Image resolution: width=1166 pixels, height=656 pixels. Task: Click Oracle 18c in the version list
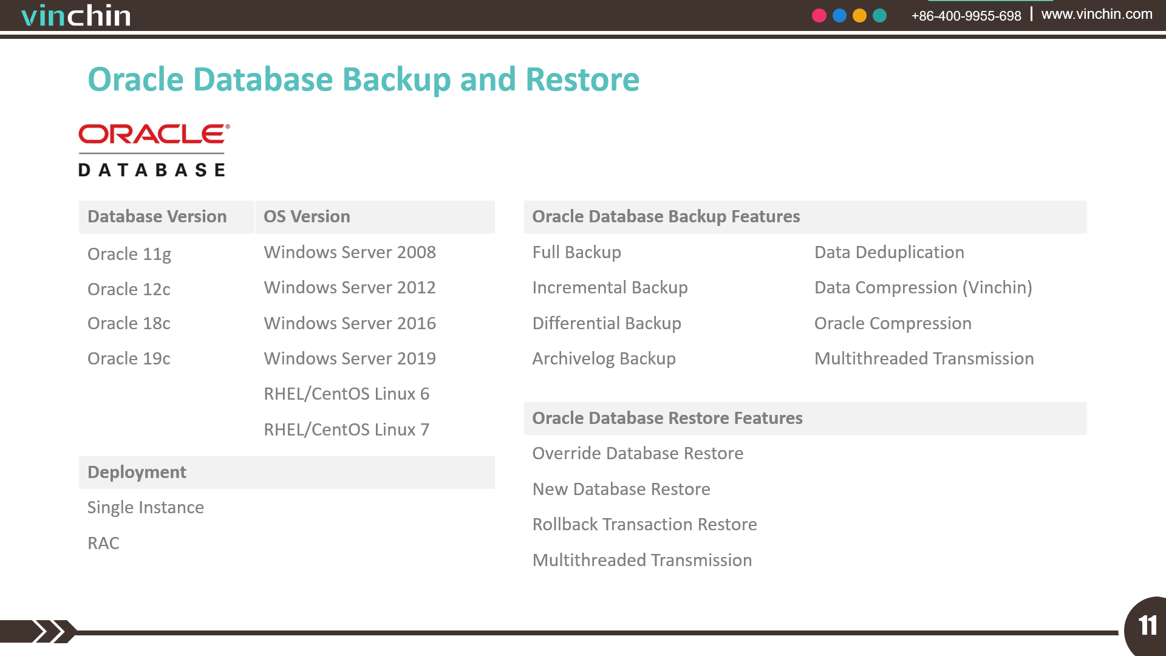pyautogui.click(x=129, y=323)
